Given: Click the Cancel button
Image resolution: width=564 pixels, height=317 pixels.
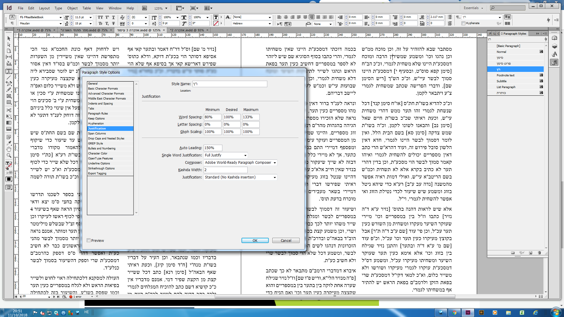Looking at the screenshot, I should click(286, 240).
